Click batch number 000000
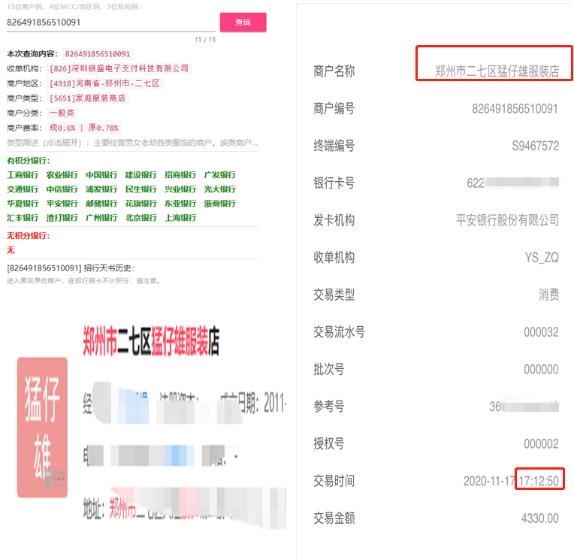 (x=541, y=370)
